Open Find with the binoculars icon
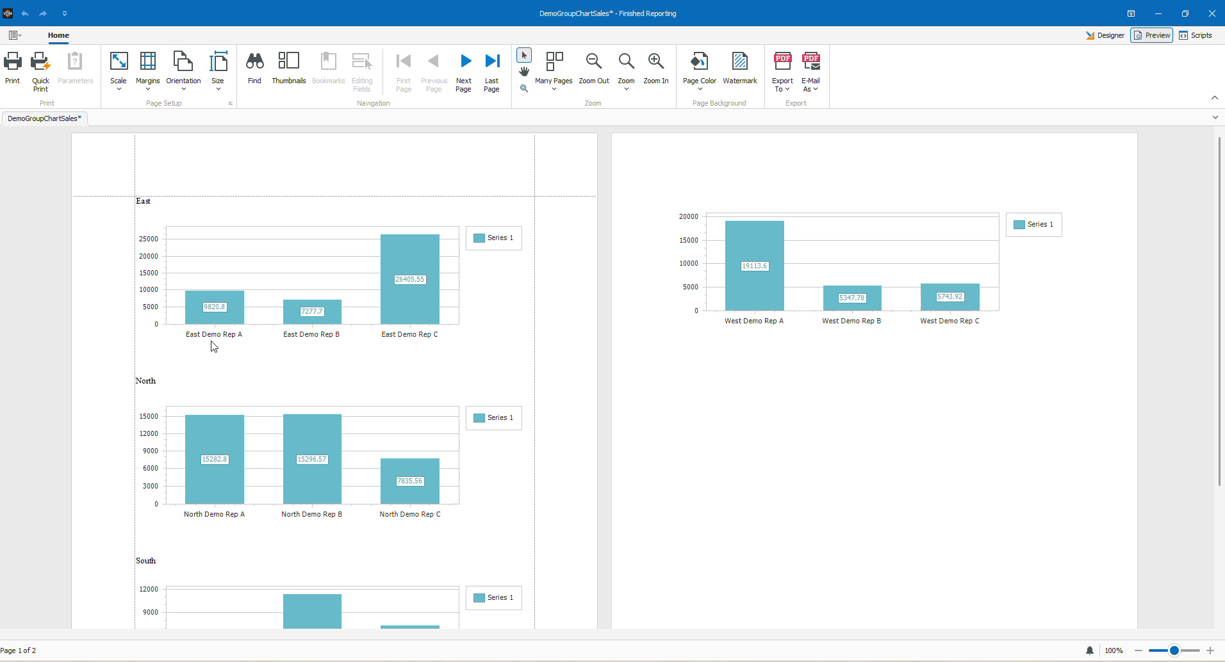This screenshot has height=662, width=1225. click(x=254, y=69)
